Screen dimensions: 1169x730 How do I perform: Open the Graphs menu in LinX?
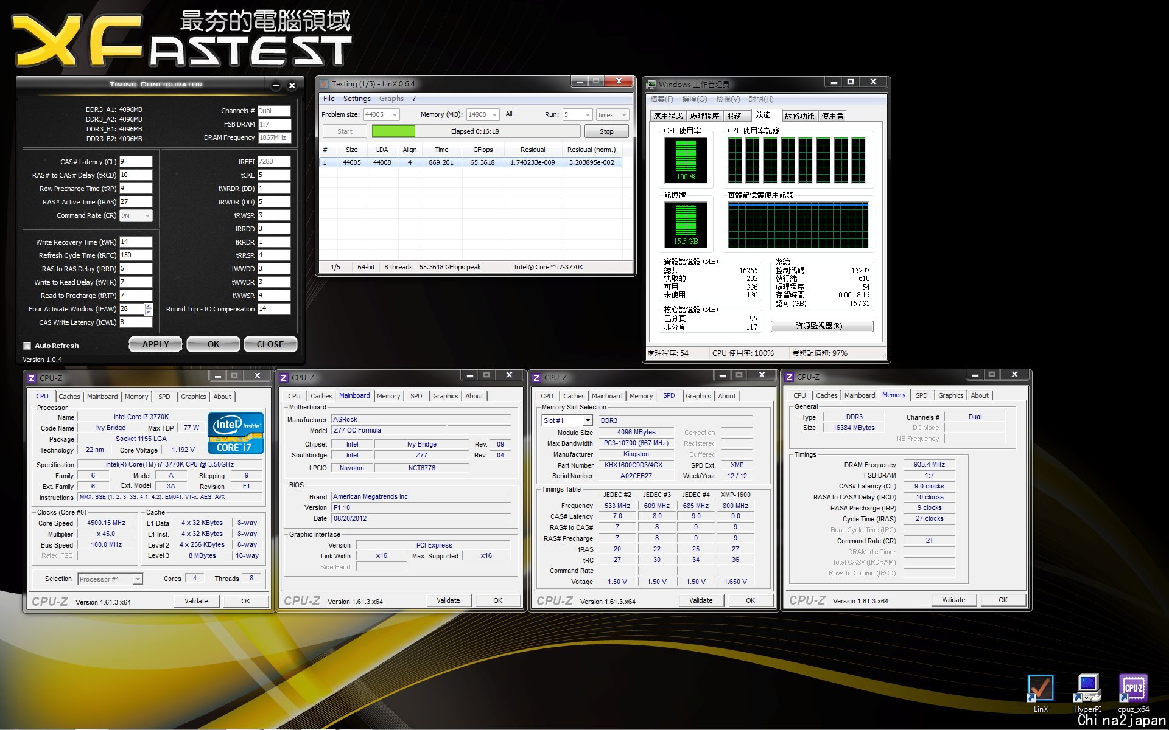click(391, 99)
